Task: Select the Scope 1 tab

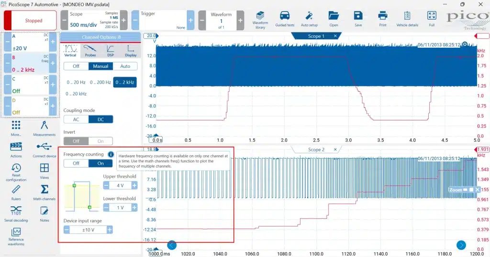Action: coord(316,36)
